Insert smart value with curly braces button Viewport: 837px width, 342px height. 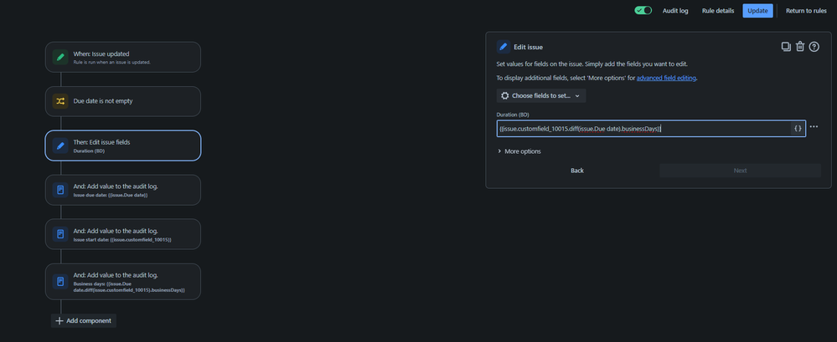(x=798, y=129)
